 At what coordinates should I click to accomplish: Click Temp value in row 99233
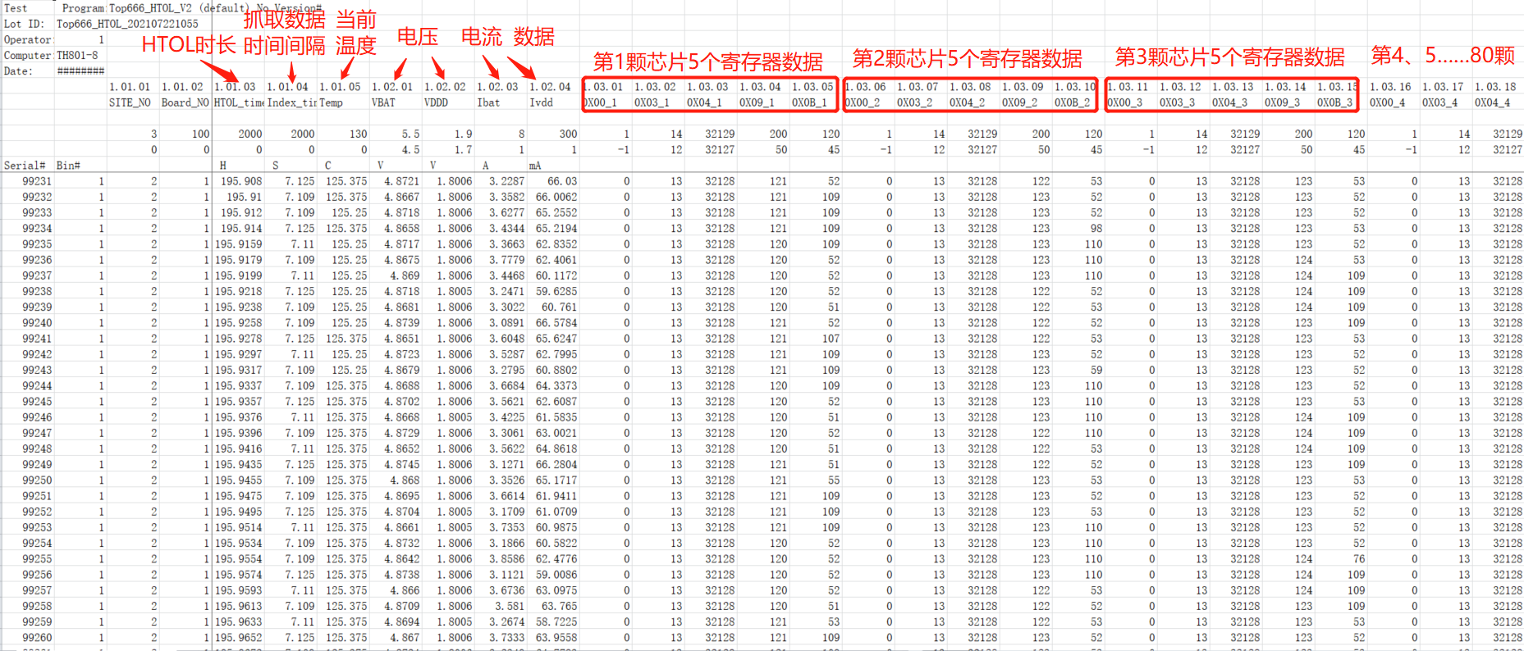point(349,212)
